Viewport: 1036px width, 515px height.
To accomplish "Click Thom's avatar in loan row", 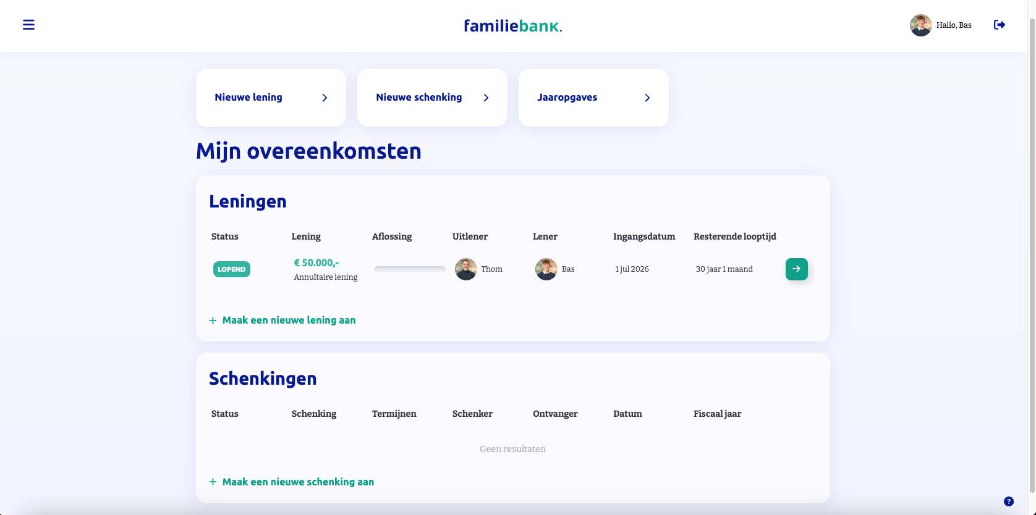I will point(465,269).
